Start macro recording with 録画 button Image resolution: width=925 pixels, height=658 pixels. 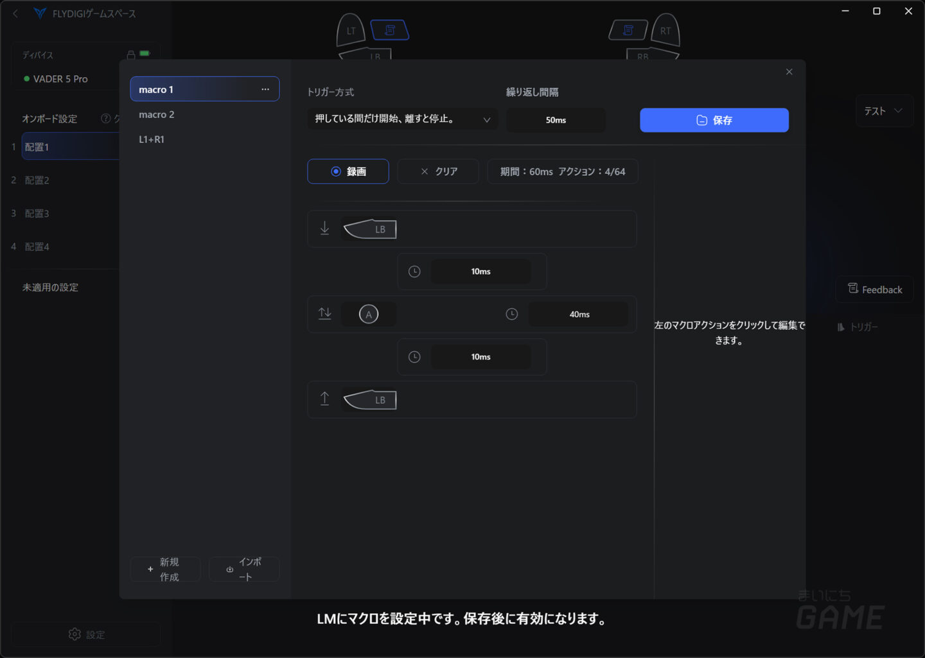348,171
